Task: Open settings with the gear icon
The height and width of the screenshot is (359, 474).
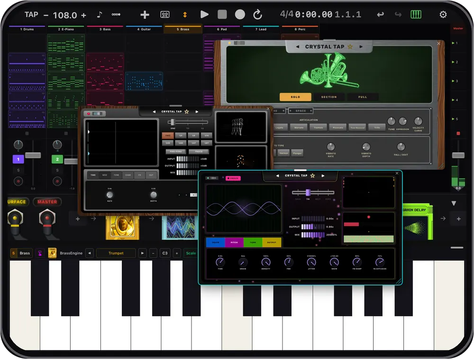Action: tap(443, 15)
